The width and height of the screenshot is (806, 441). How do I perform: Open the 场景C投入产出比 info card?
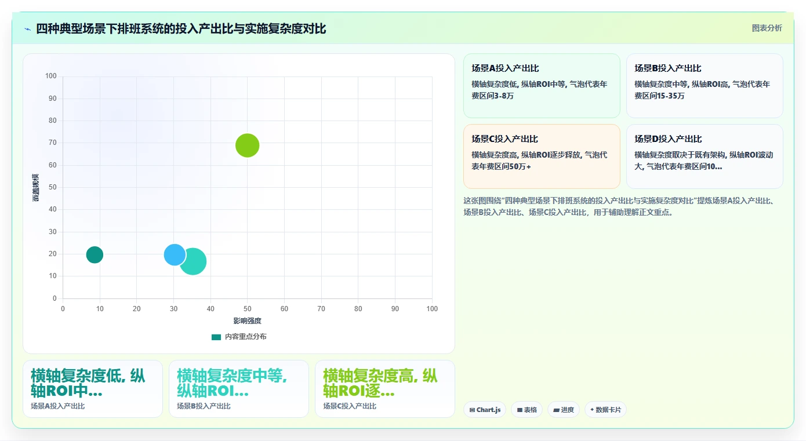pos(542,156)
